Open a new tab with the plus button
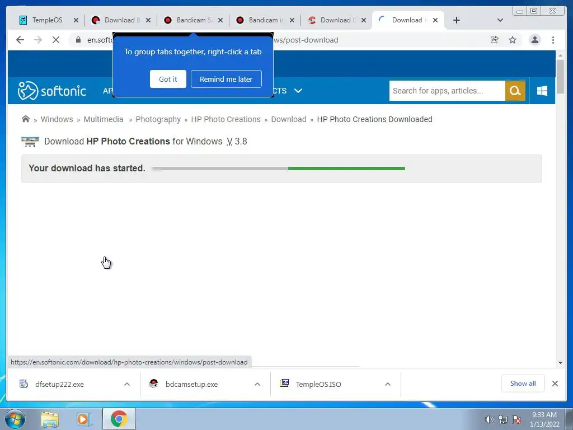The image size is (573, 430). click(457, 20)
